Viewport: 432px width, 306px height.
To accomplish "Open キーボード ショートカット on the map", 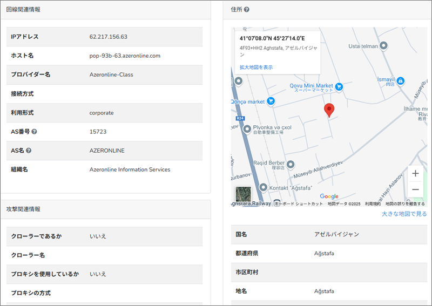I will [x=299, y=204].
